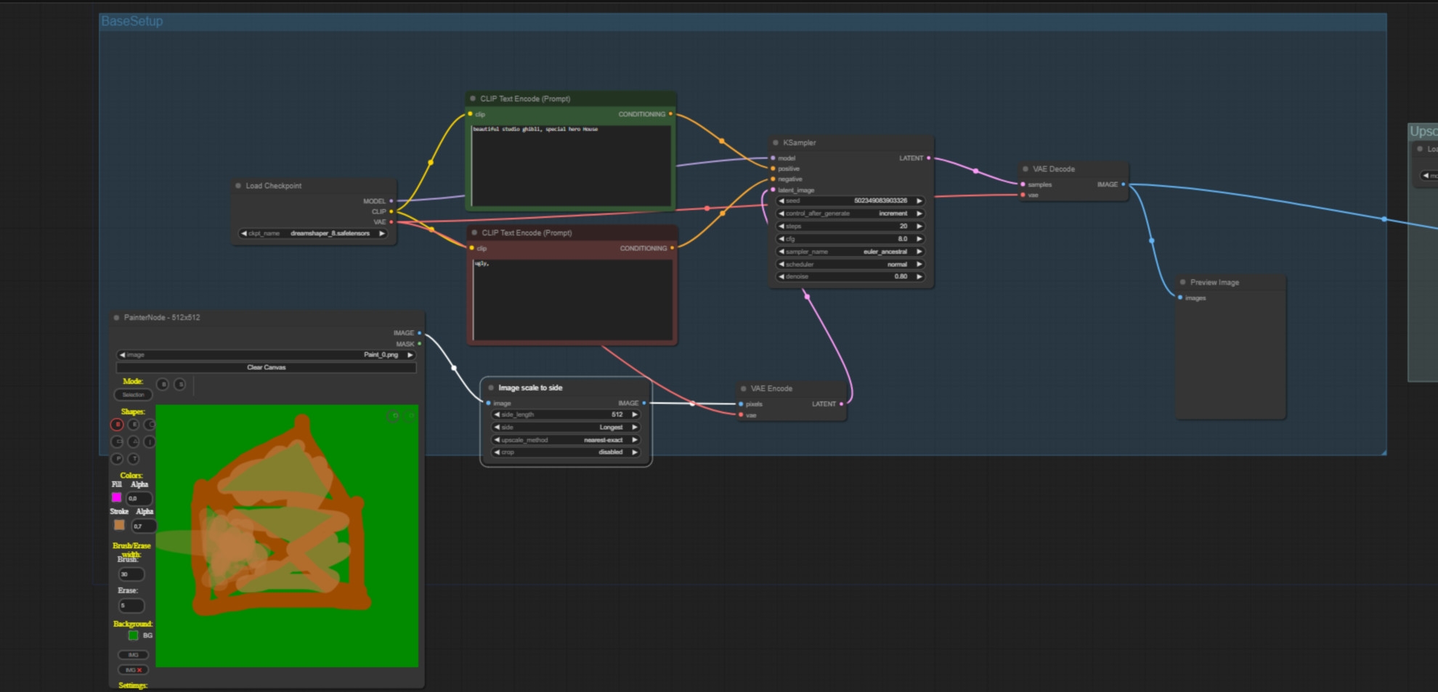This screenshot has width=1438, height=692.
Task: Collapse the KSampler node via its title dot
Action: coord(776,143)
